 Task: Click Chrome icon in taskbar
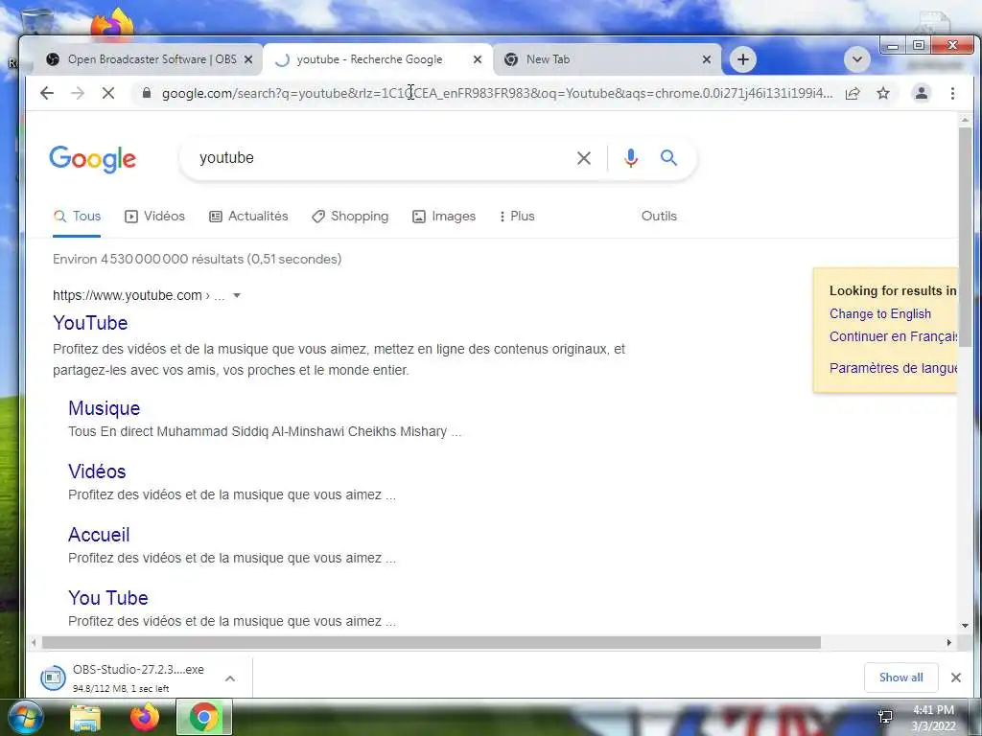click(x=204, y=718)
